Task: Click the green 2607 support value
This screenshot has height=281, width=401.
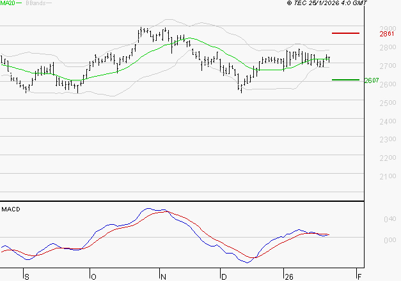Action: pos(372,80)
